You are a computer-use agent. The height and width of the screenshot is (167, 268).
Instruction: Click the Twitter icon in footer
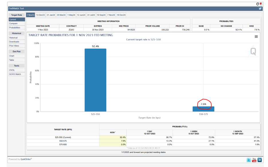click(249, 160)
